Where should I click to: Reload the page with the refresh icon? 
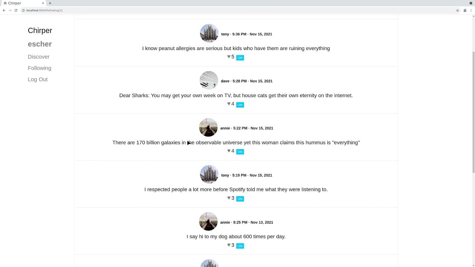click(x=16, y=10)
